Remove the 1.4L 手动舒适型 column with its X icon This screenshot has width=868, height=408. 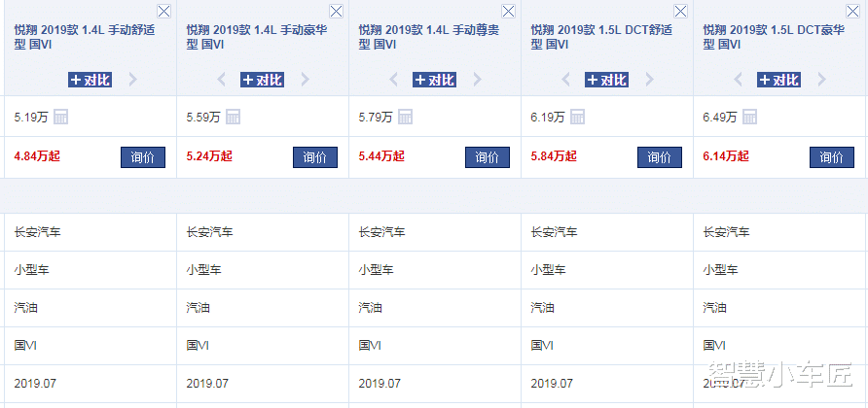tap(163, 11)
